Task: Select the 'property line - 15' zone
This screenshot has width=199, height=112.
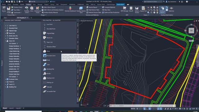Action: pos(14,69)
